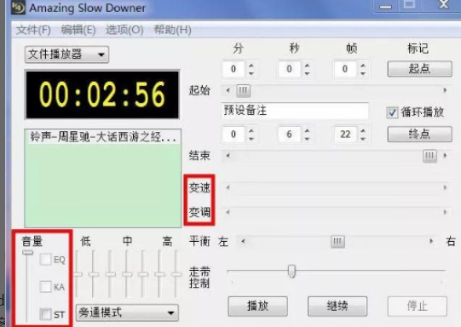Click the 结束 slider right arrow
Image resolution: width=461 pixels, height=327 pixels.
click(445, 156)
